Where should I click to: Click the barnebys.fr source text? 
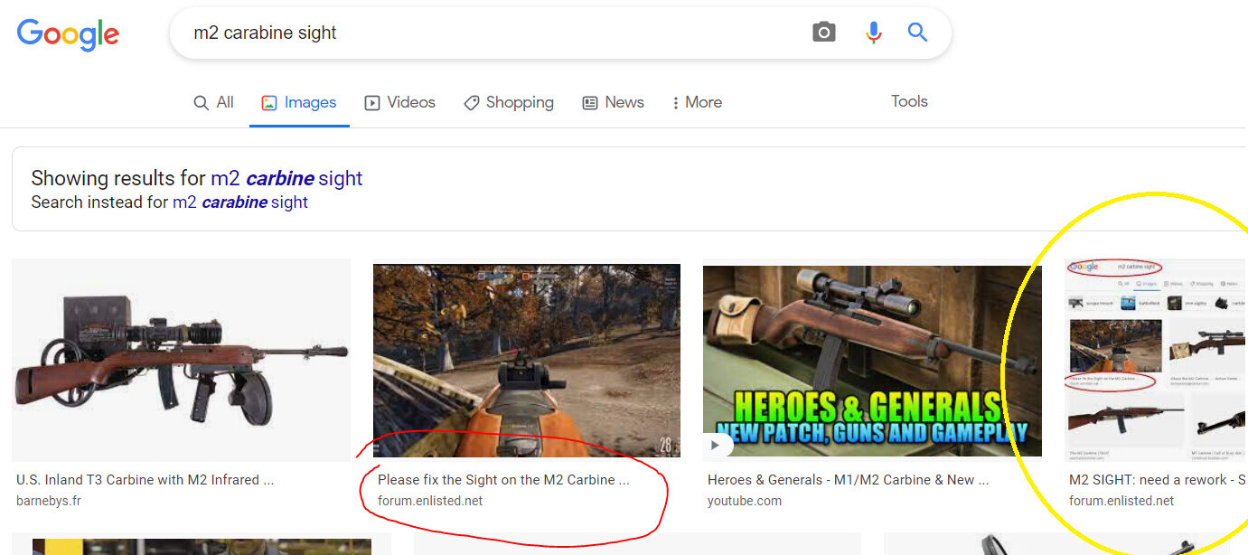49,501
